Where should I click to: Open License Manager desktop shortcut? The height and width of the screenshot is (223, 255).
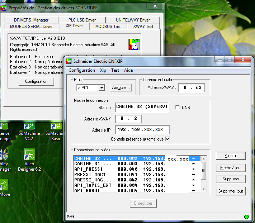pyautogui.click(x=5, y=132)
